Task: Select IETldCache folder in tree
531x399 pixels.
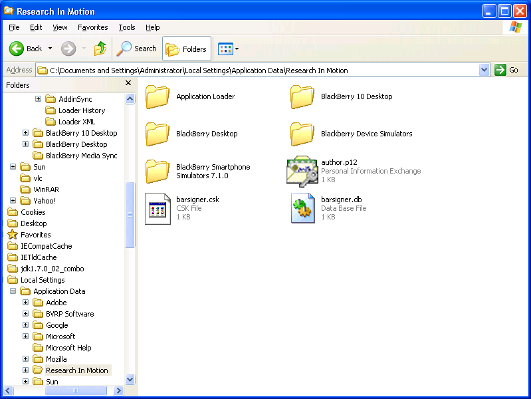Action: click(32, 257)
